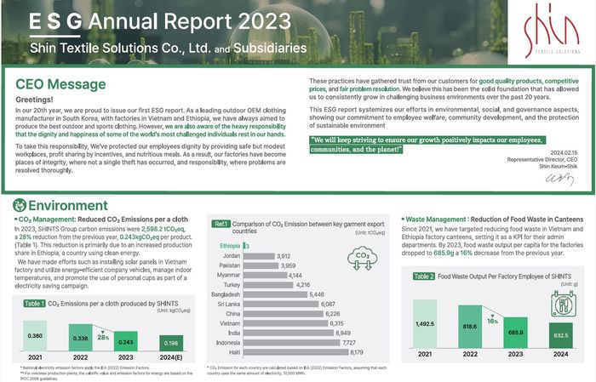Click 'Comparison of CO2 Emission' chart title
The width and height of the screenshot is (596, 382).
coord(308,227)
